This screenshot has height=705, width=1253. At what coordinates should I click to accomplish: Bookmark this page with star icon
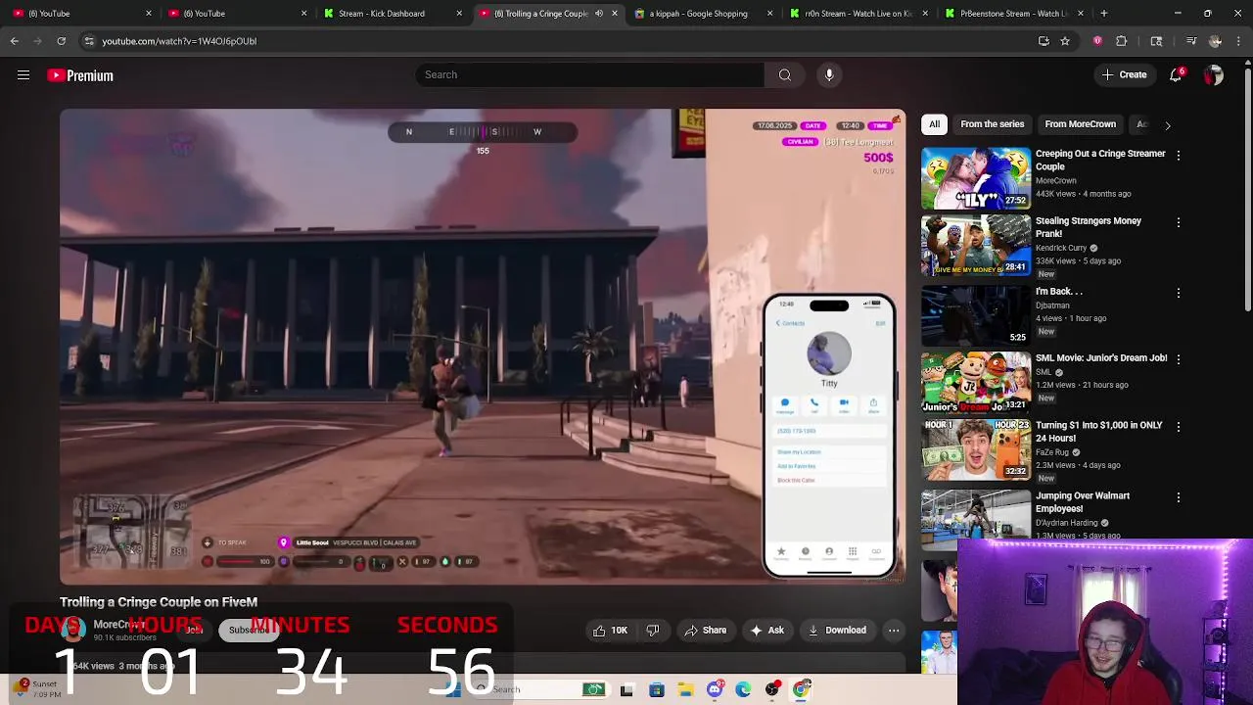pos(1065,41)
